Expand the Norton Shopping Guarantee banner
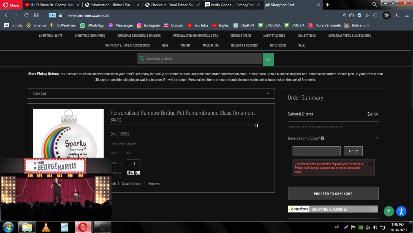Viewport: 413px width, 233px height. pyautogui.click(x=374, y=209)
